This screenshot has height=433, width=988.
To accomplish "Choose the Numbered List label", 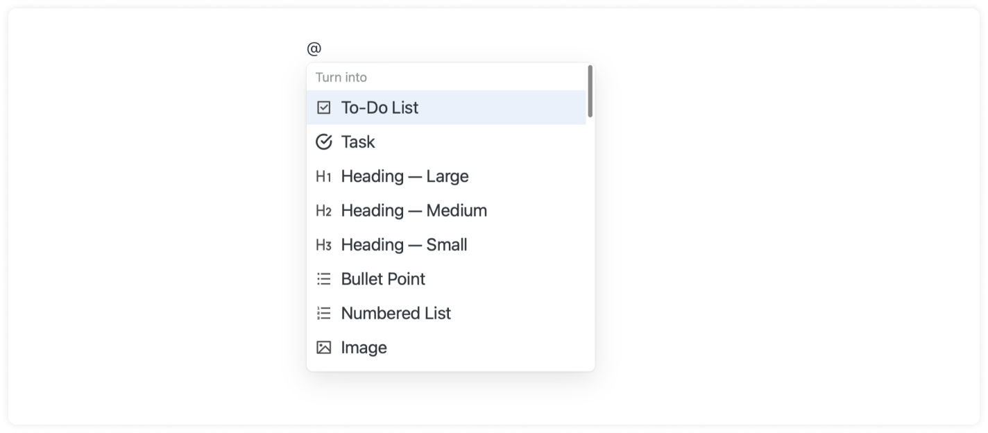I will tap(395, 314).
